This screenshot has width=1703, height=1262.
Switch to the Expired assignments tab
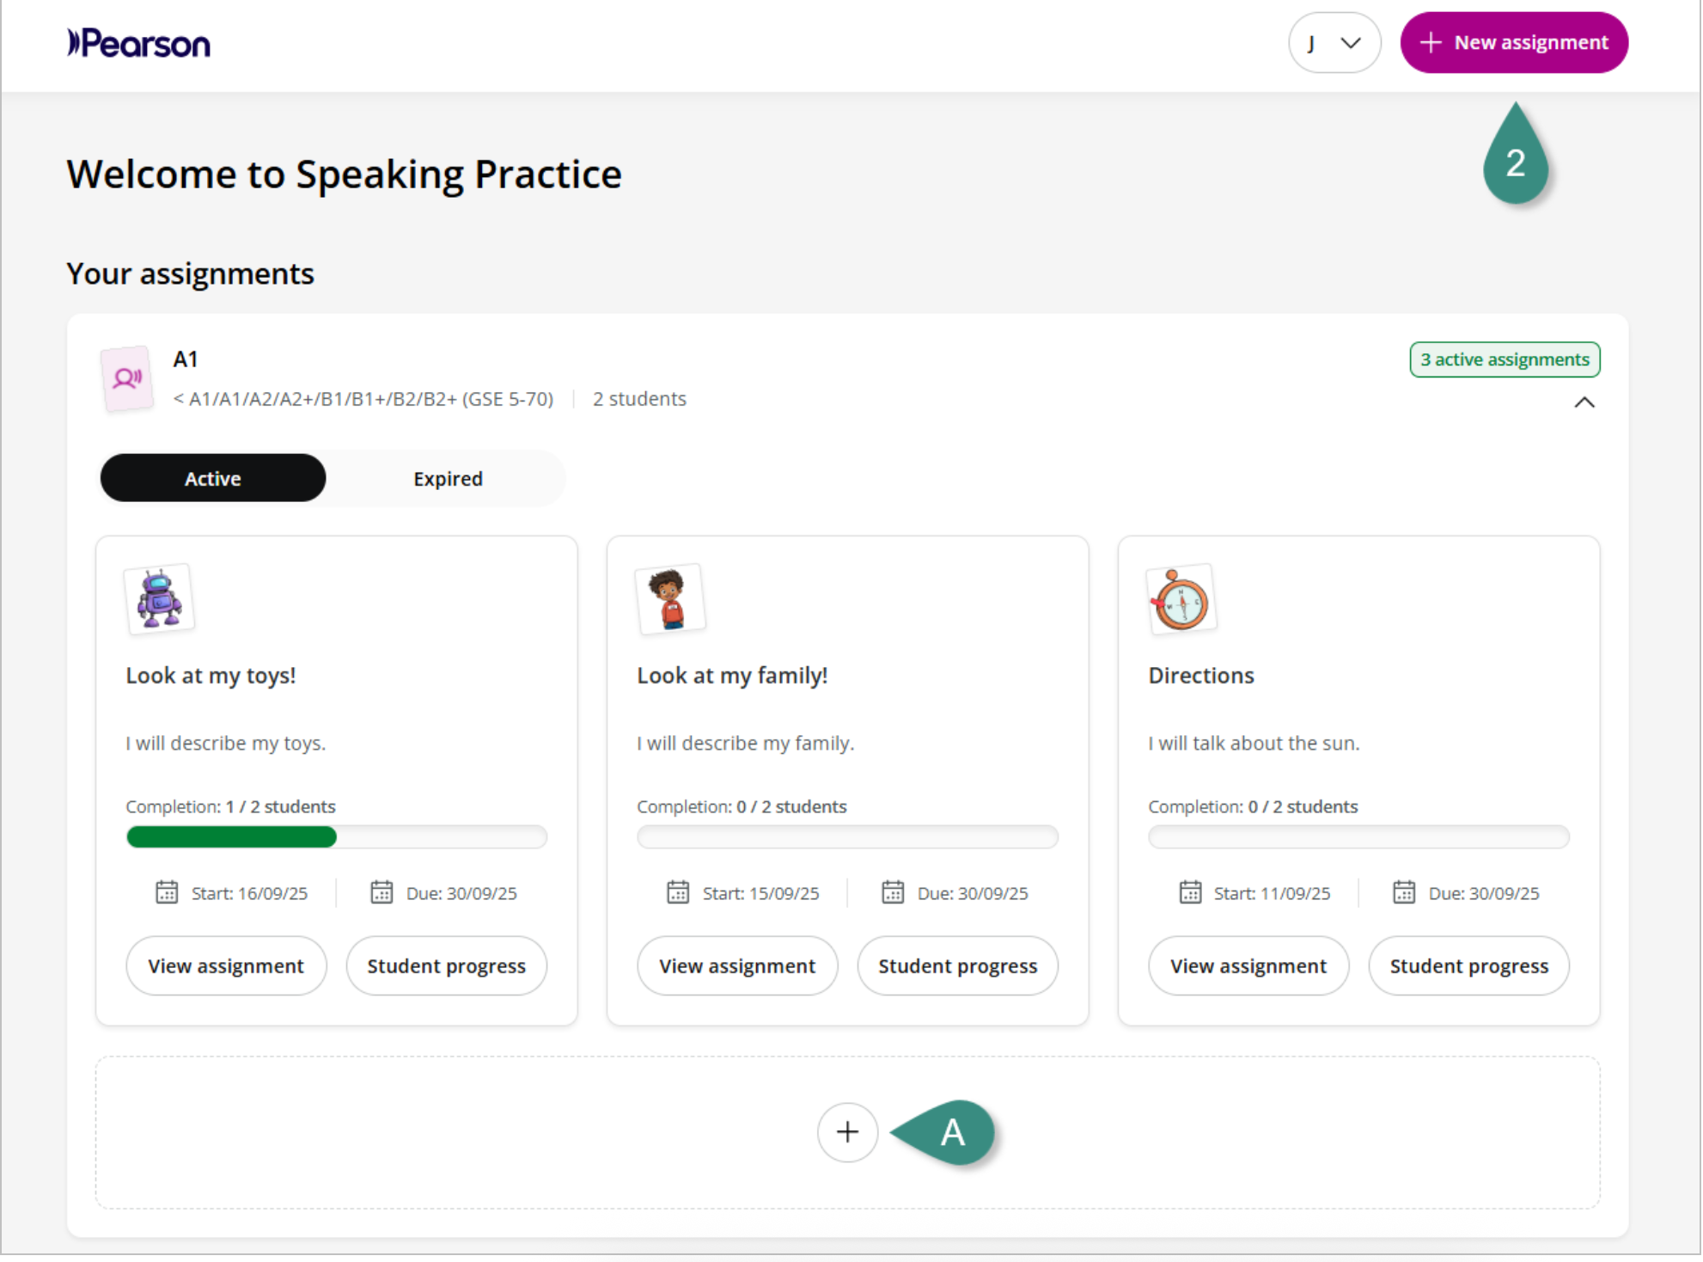448,479
